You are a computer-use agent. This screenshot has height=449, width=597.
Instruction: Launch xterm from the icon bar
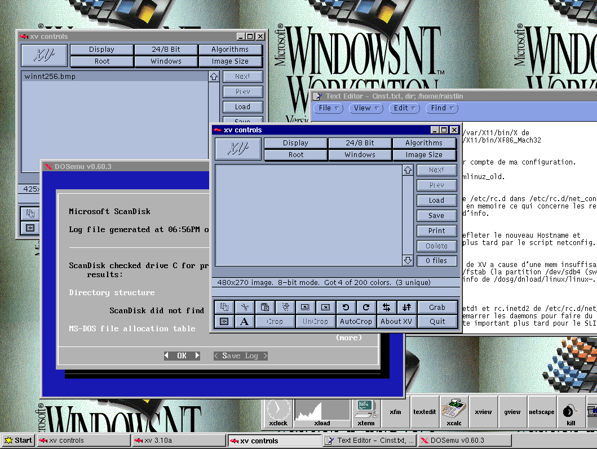tap(366, 413)
